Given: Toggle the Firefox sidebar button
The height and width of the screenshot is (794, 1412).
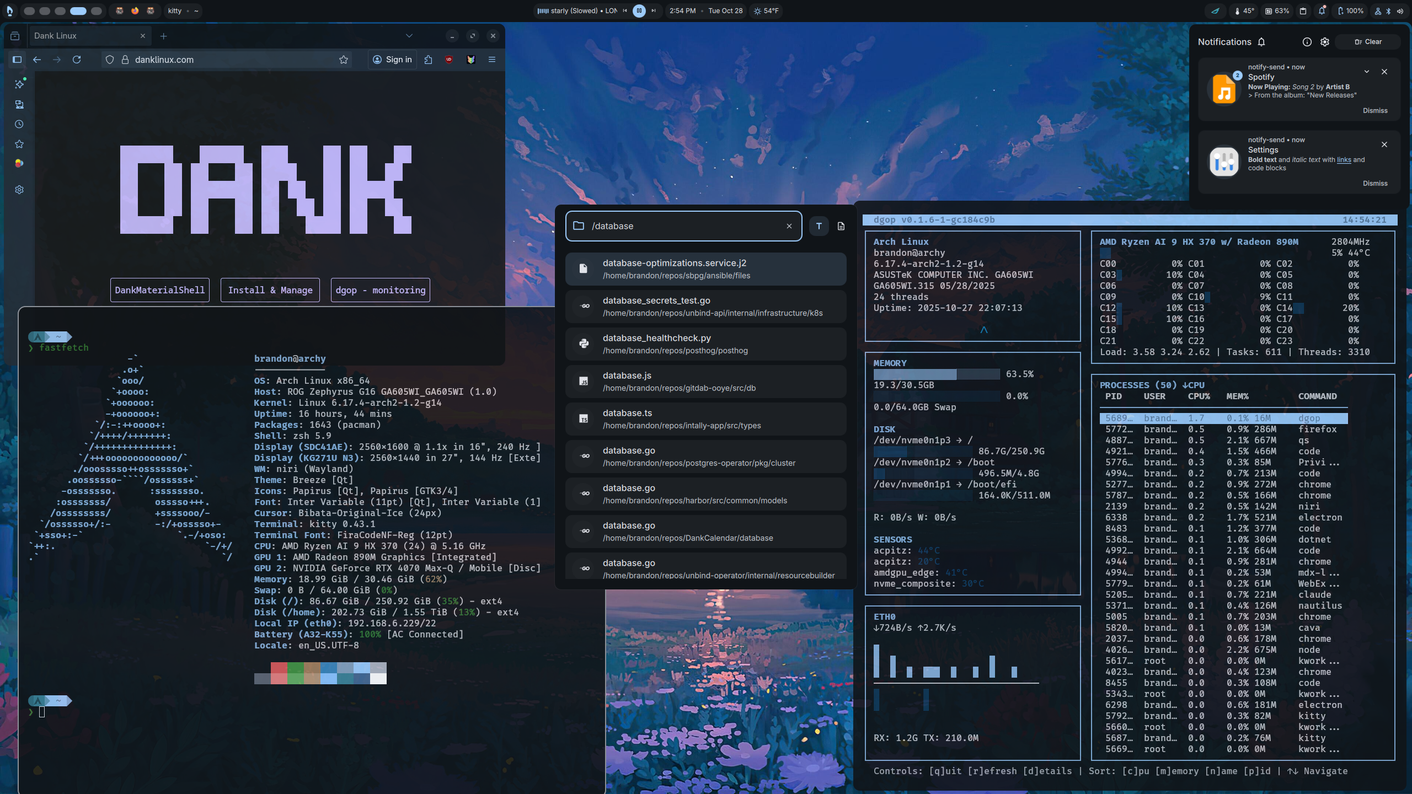Looking at the screenshot, I should 17,60.
